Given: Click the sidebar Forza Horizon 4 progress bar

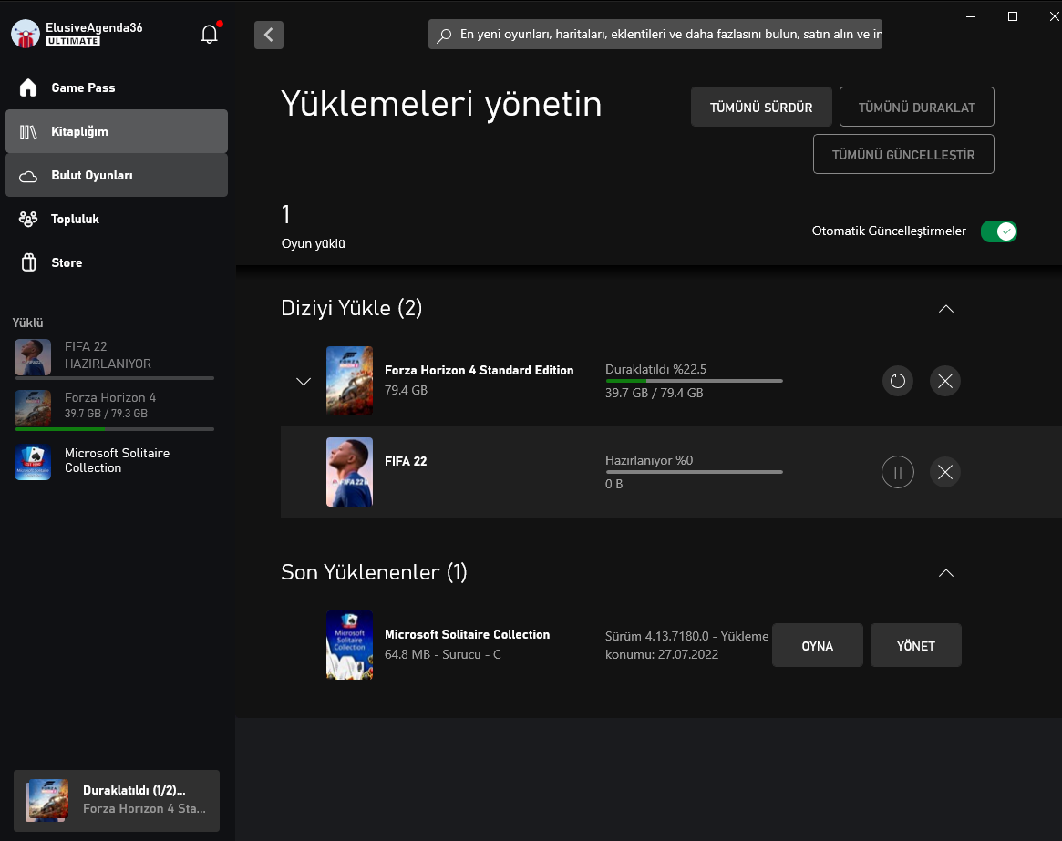Looking at the screenshot, I should tap(115, 429).
